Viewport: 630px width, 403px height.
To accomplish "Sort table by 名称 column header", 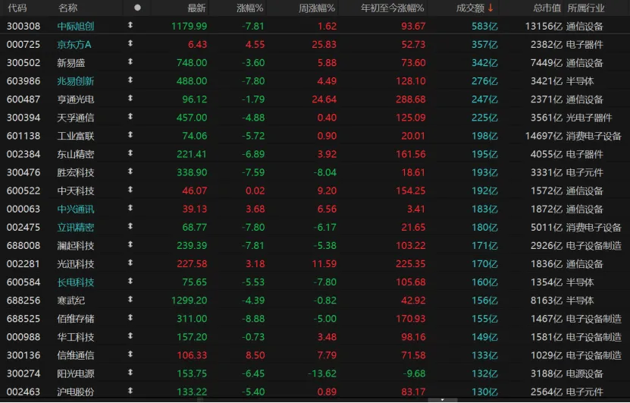I will tap(67, 8).
